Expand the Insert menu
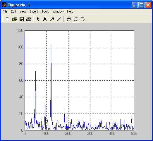 point(34,11)
